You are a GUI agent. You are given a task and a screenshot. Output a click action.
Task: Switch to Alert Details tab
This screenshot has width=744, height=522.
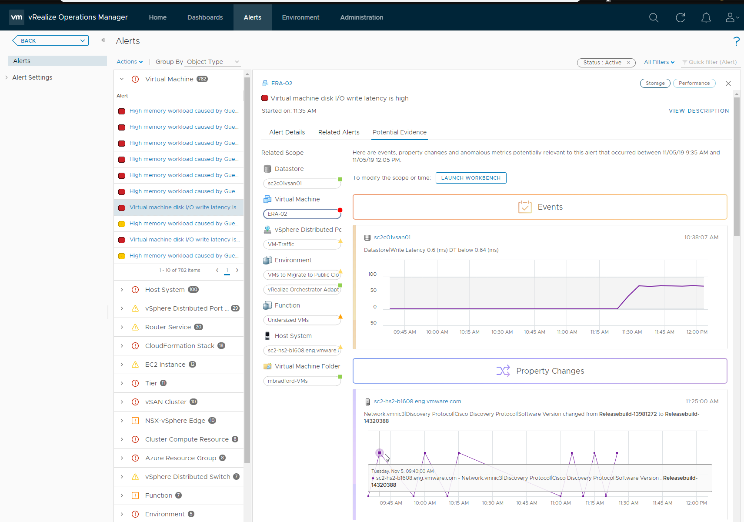point(287,132)
